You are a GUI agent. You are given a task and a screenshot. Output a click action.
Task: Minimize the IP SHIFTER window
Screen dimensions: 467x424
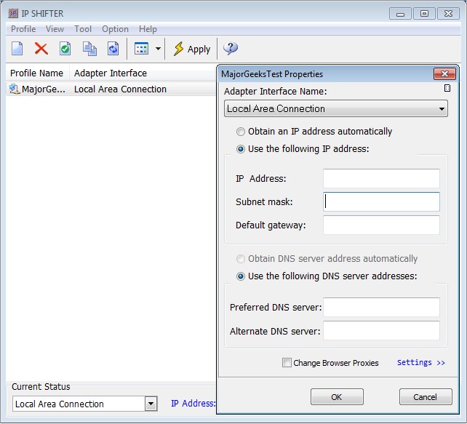[x=400, y=14]
